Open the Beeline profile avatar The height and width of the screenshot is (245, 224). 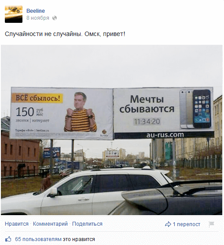click(x=14, y=14)
